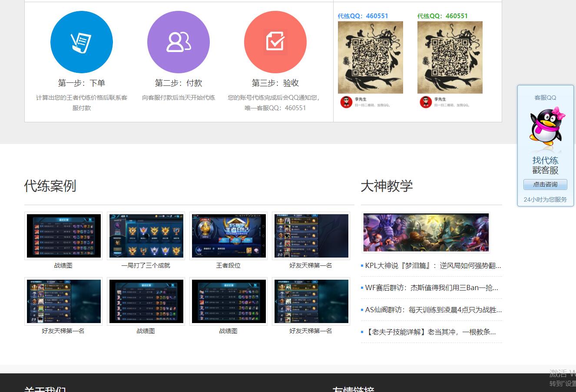This screenshot has height=392, width=576.
Task: Click the blue bullet before the KPL article
Action: click(x=363, y=265)
